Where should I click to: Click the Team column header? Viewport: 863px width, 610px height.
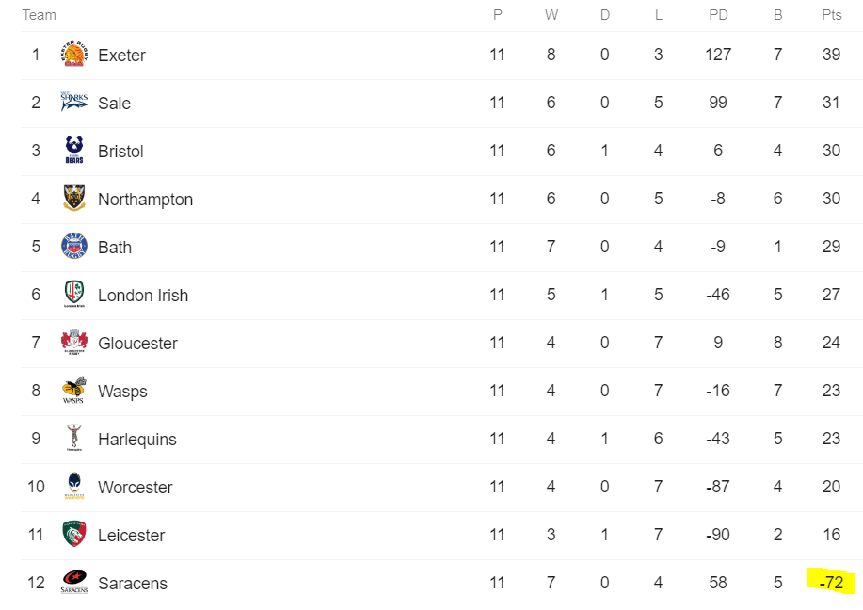pos(39,15)
